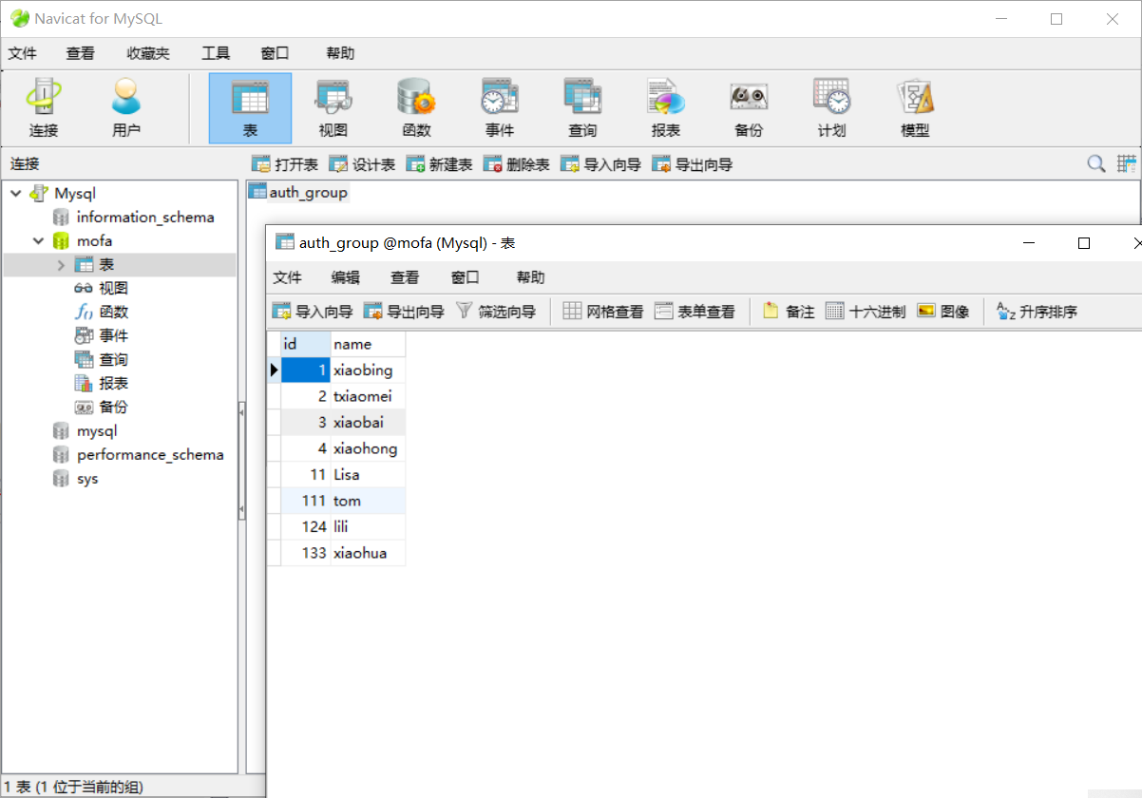The image size is (1142, 798).
Task: Open 查看 menu in the main Navicat window
Action: coord(80,53)
